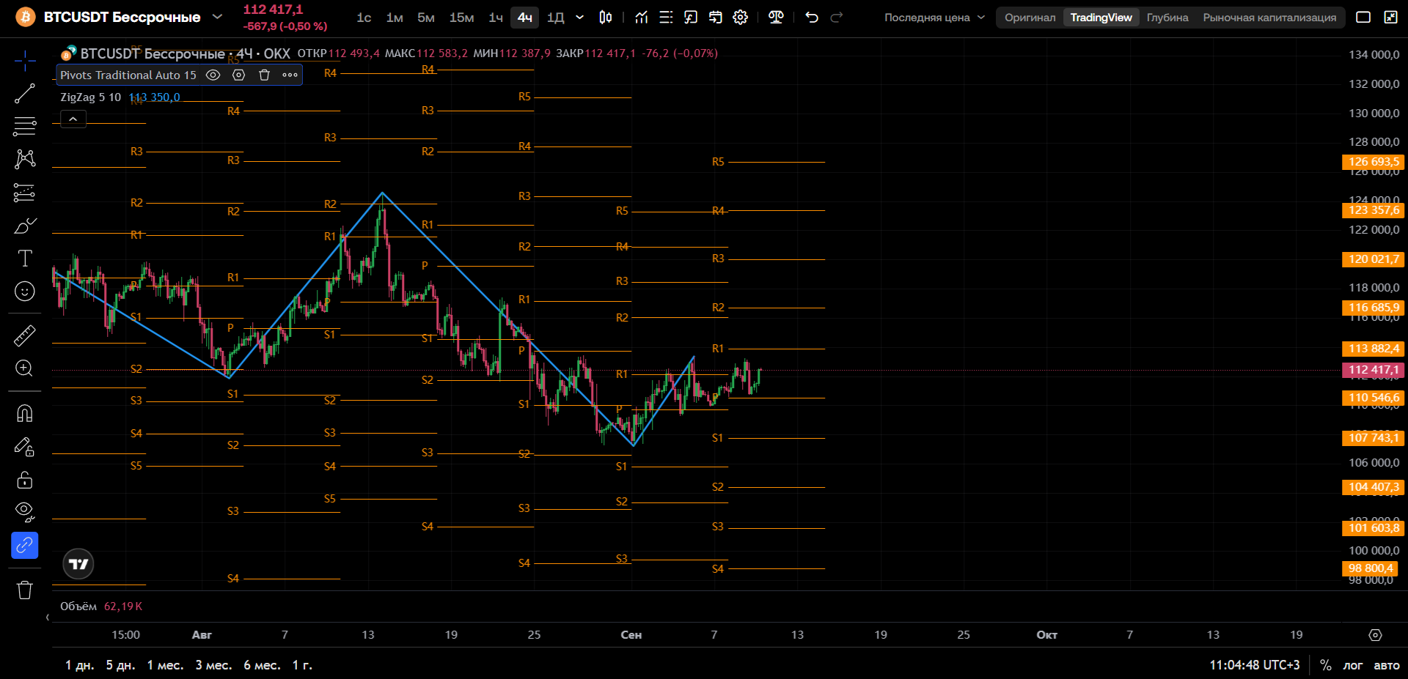This screenshot has width=1408, height=679.
Task: Switch to the Оригинал chart view
Action: (1030, 18)
